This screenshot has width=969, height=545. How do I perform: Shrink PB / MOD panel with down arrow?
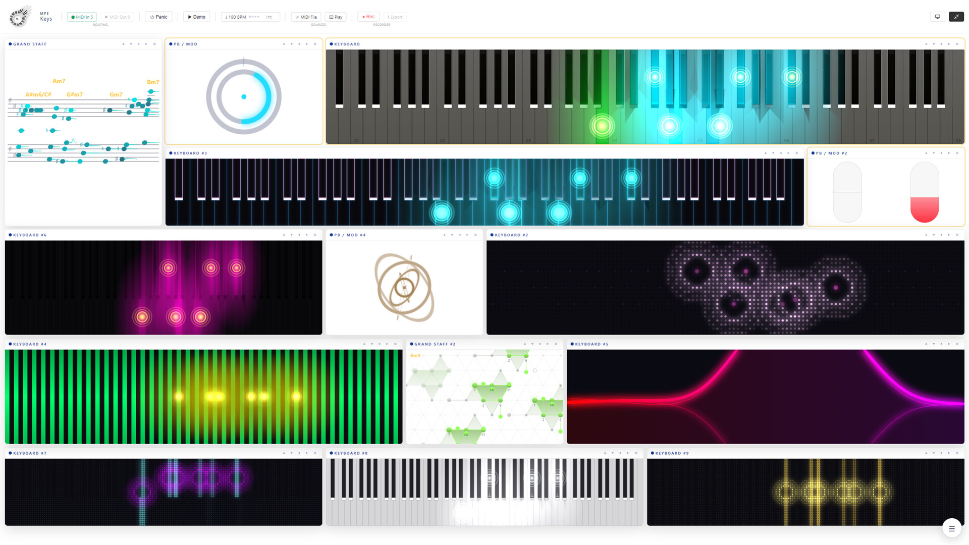[x=291, y=44]
